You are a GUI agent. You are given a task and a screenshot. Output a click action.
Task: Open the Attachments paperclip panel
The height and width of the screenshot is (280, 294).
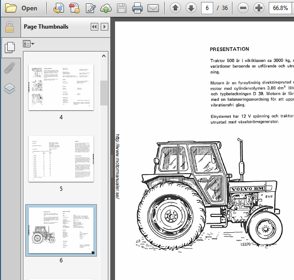pyautogui.click(x=10, y=68)
